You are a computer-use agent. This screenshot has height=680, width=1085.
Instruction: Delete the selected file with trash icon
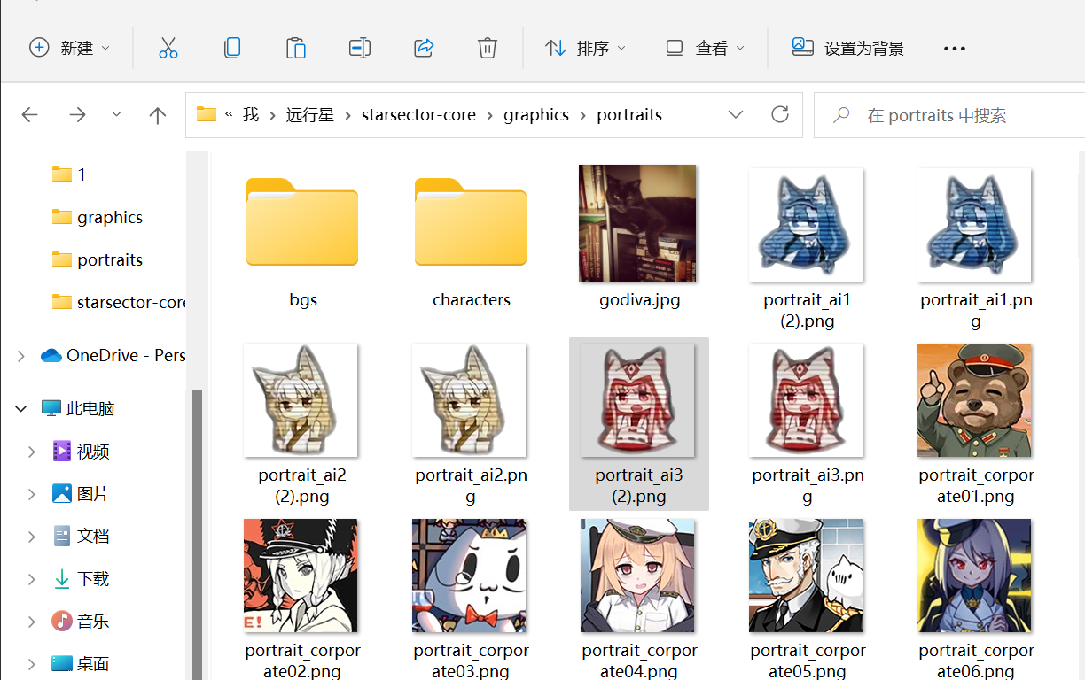pyautogui.click(x=488, y=49)
